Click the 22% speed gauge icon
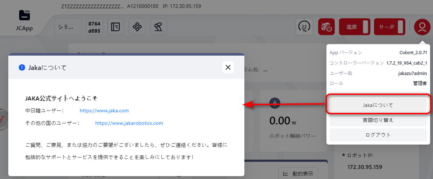Image resolution: width=433 pixels, height=179 pixels. tap(304, 27)
